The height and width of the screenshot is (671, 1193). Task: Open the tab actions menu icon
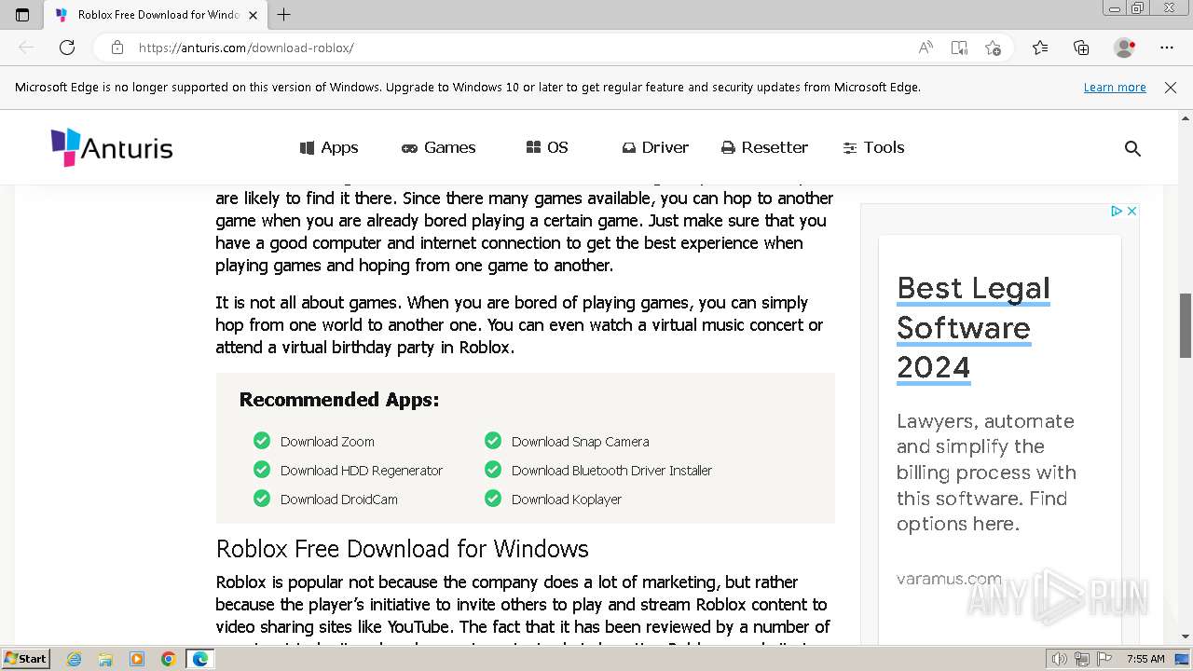click(x=22, y=15)
